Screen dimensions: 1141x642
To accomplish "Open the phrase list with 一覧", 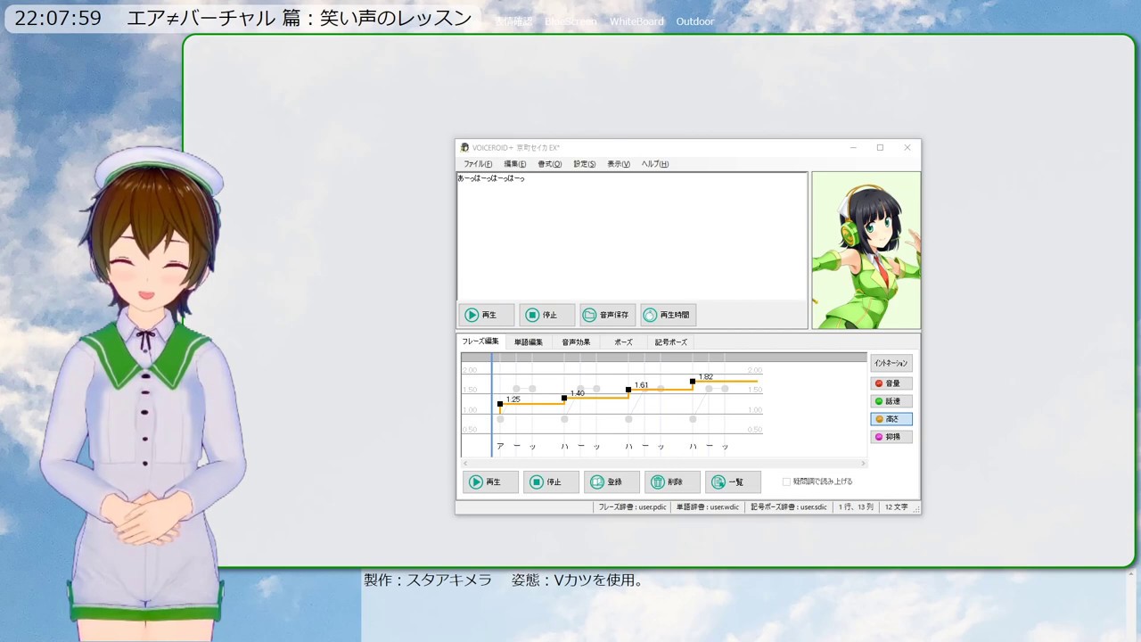I will tap(733, 481).
